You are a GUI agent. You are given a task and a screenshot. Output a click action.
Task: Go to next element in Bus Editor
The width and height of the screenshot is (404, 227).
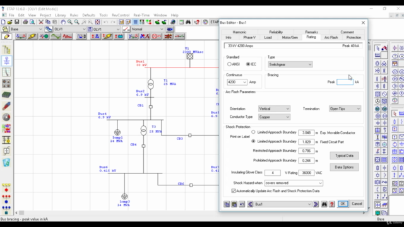pyautogui.click(x=316, y=204)
